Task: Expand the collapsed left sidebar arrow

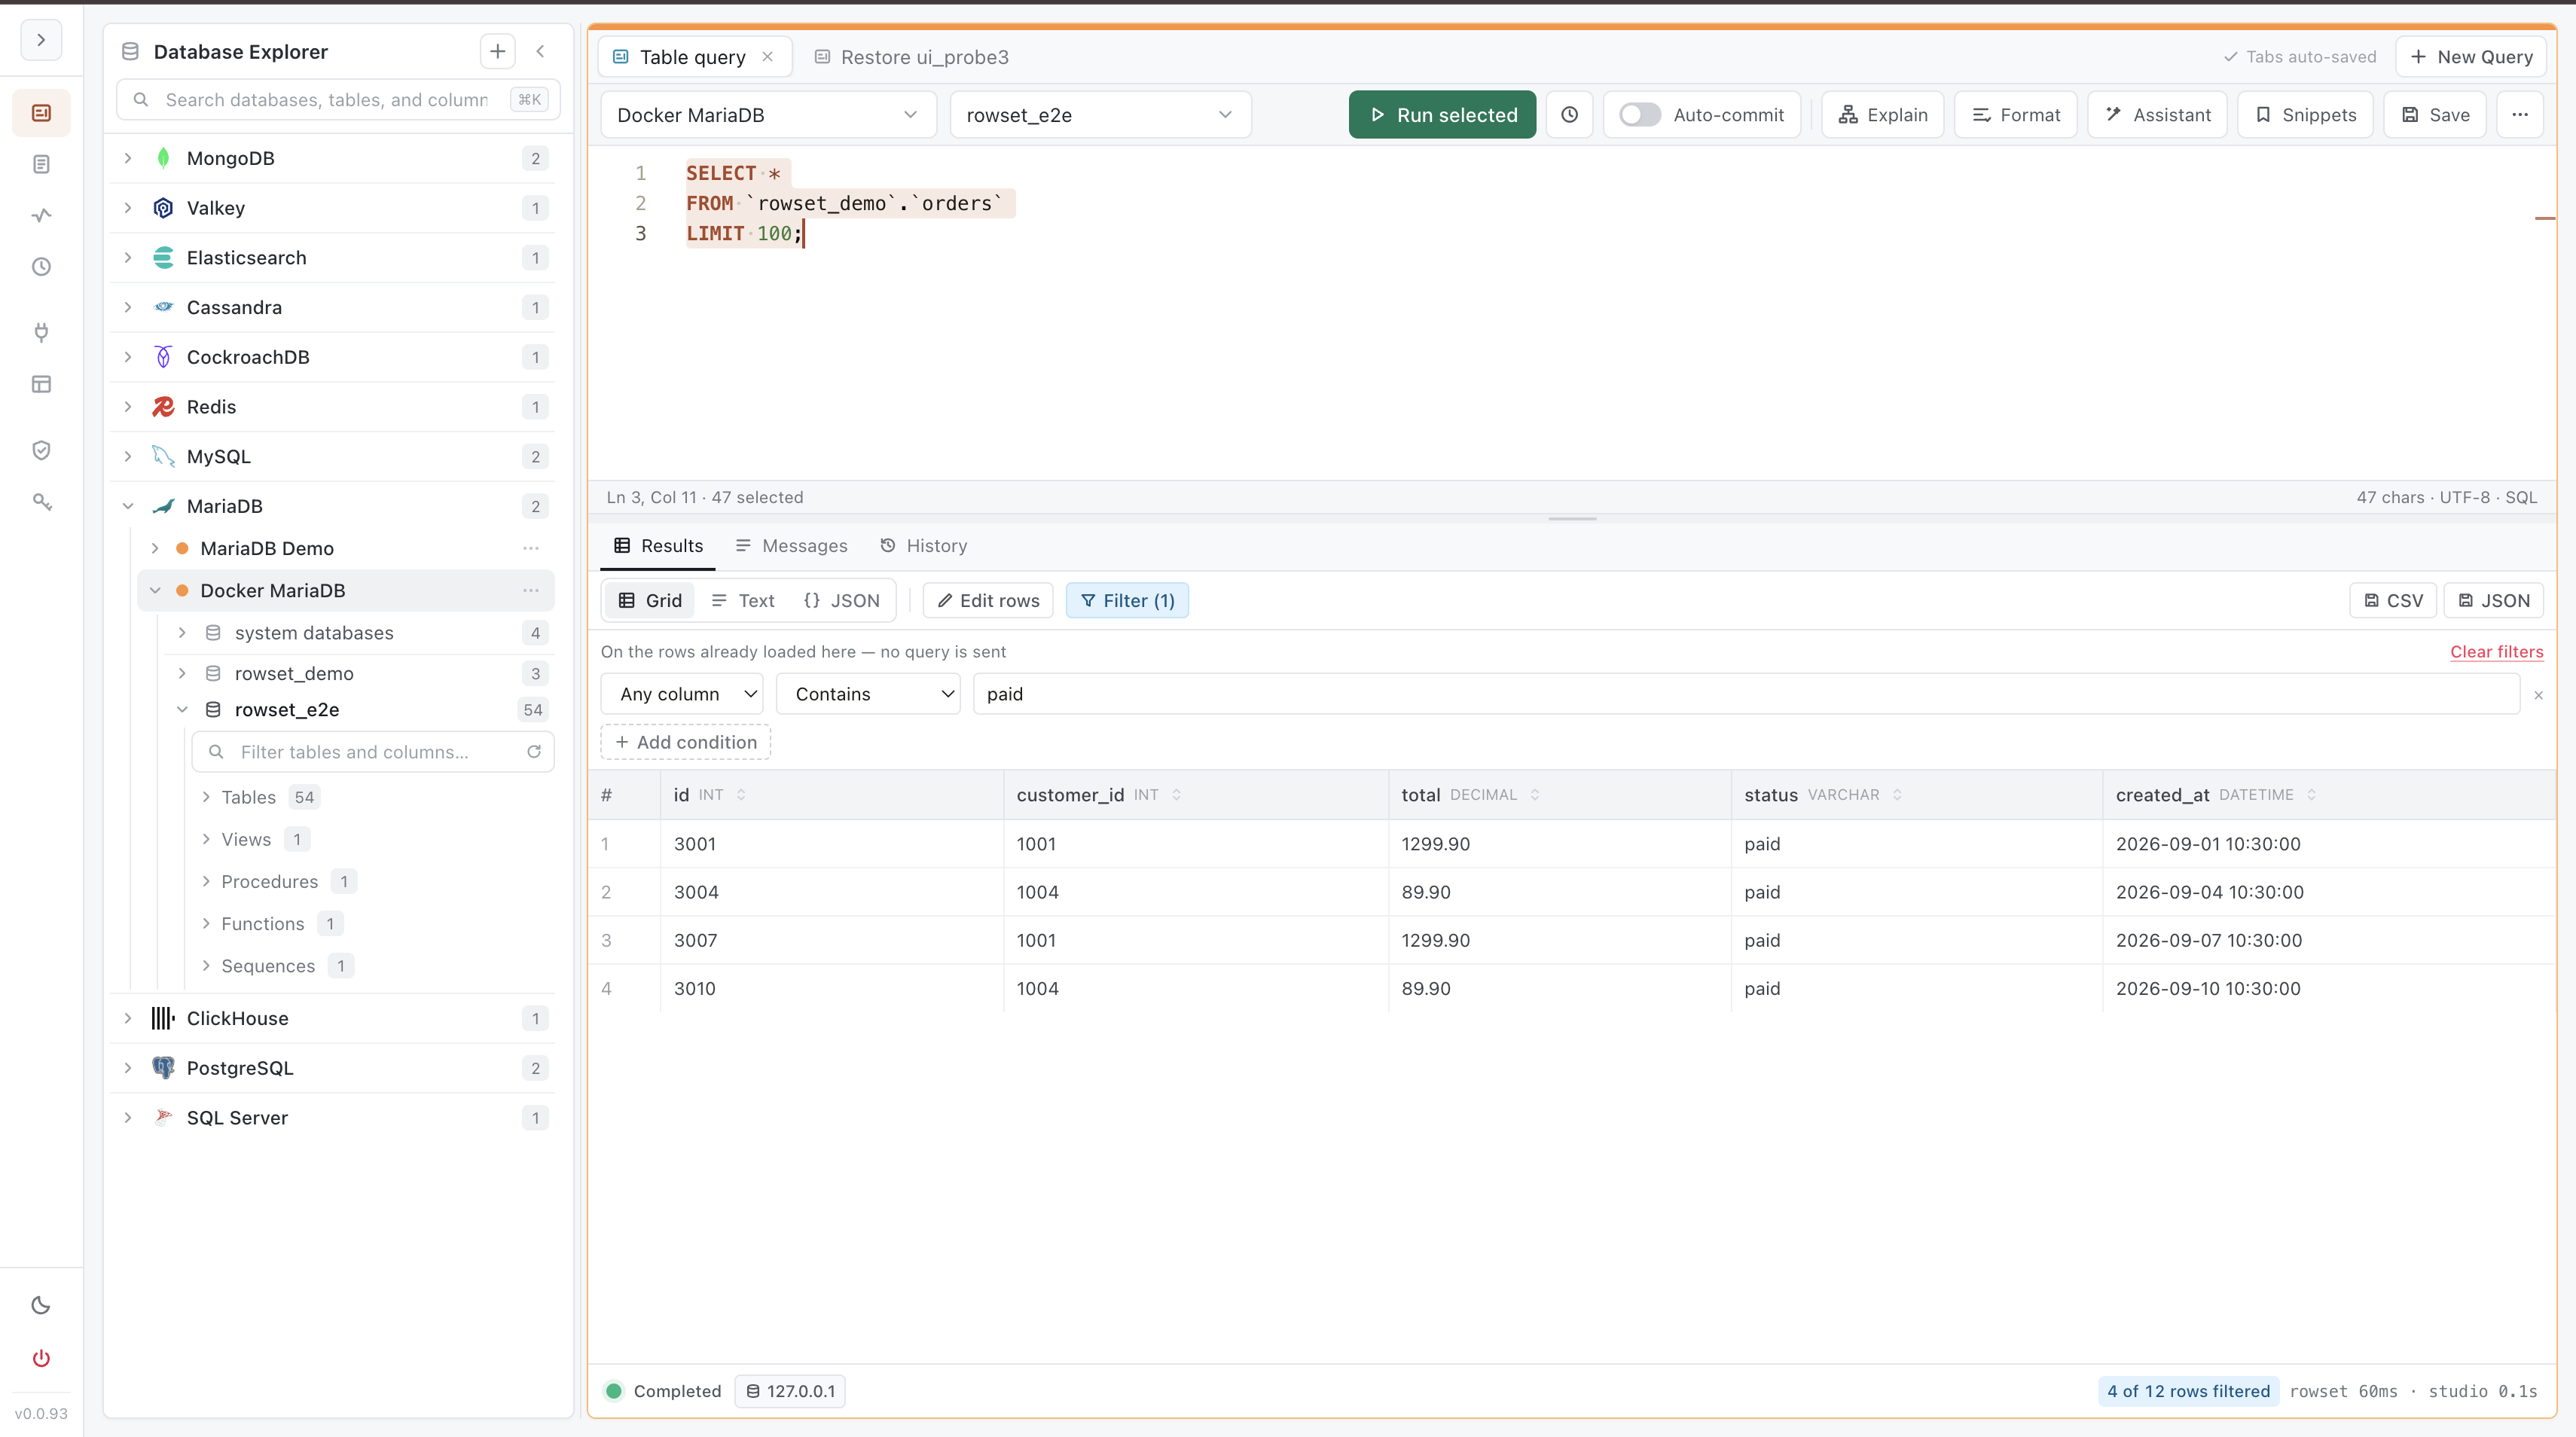Action: pyautogui.click(x=41, y=40)
